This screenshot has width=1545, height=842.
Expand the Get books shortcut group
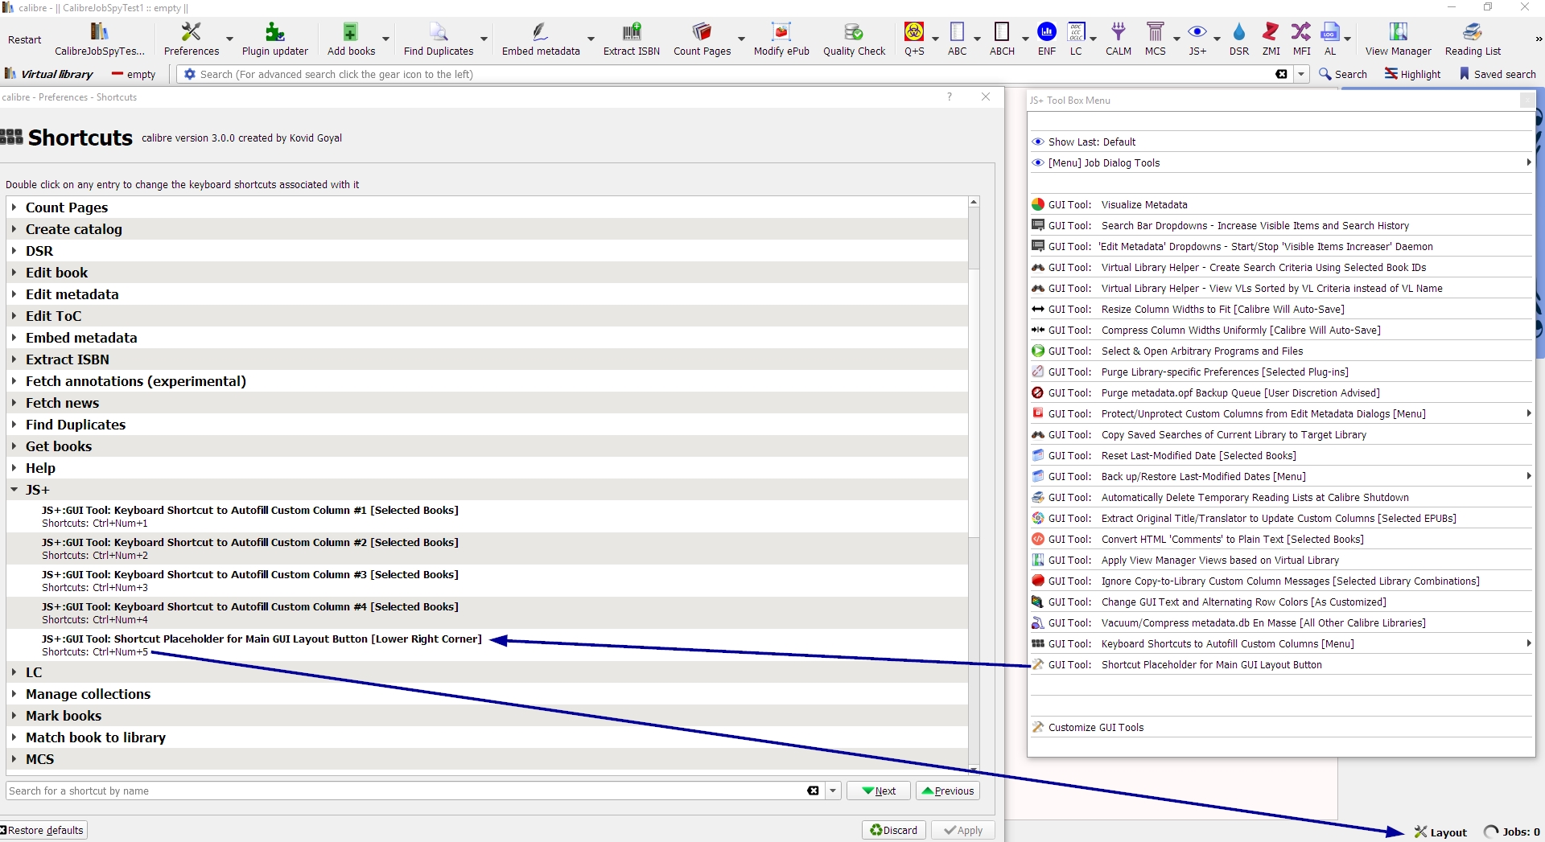tap(14, 446)
